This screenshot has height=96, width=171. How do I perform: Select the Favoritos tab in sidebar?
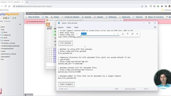7,21
